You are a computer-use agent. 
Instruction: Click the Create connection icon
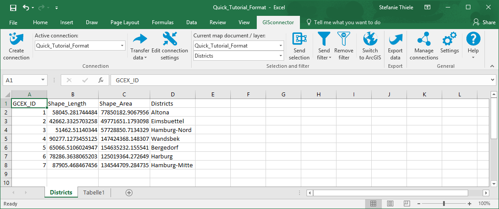coord(16,38)
